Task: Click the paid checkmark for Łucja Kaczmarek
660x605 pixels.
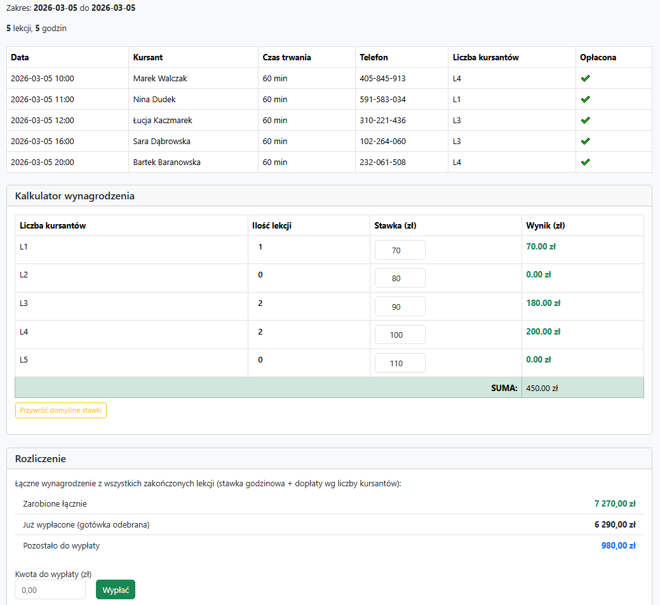Action: (586, 120)
